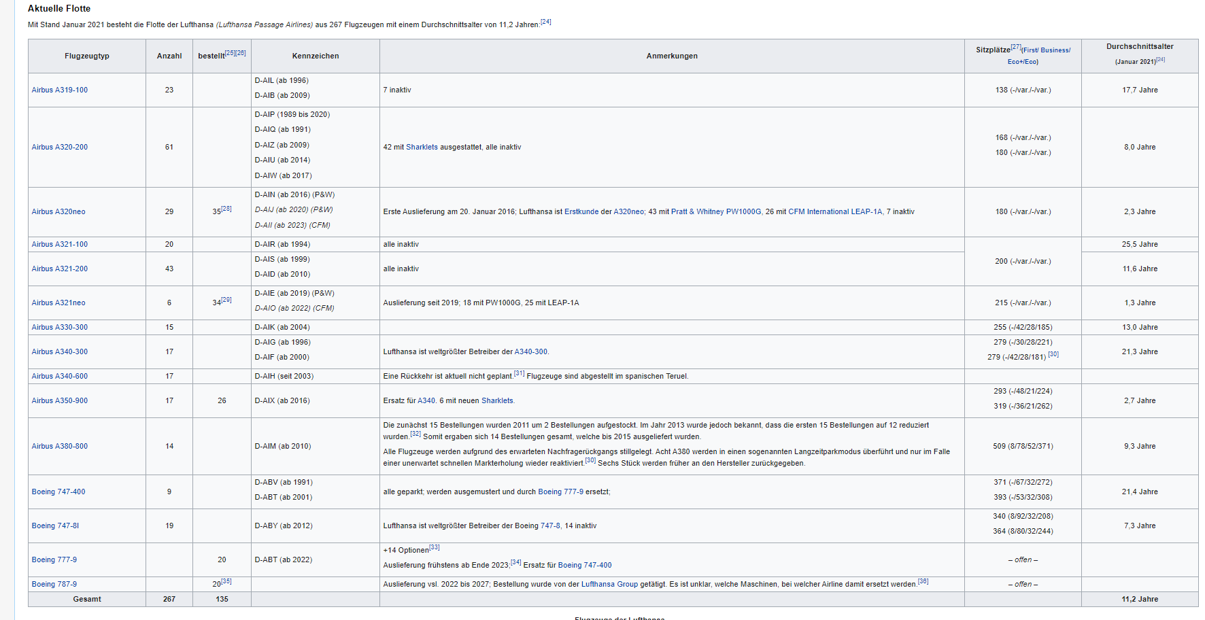Click the '25,5 Jahre' average age

pyautogui.click(x=1140, y=244)
